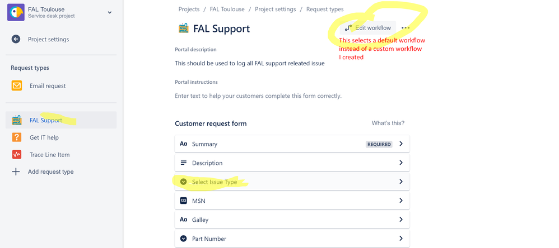Expand the Description field row
This screenshot has width=559, height=248.
click(292, 163)
